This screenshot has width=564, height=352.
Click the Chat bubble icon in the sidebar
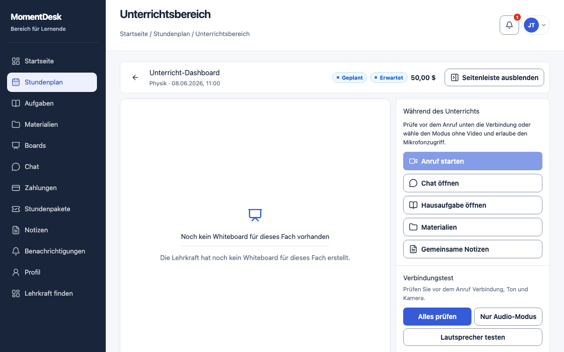tap(16, 167)
